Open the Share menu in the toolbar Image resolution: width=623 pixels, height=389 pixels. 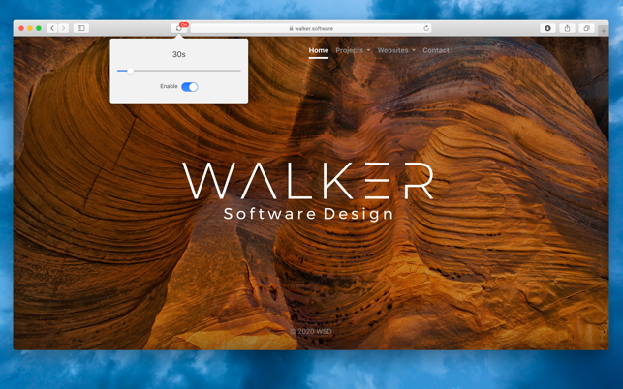coord(567,28)
